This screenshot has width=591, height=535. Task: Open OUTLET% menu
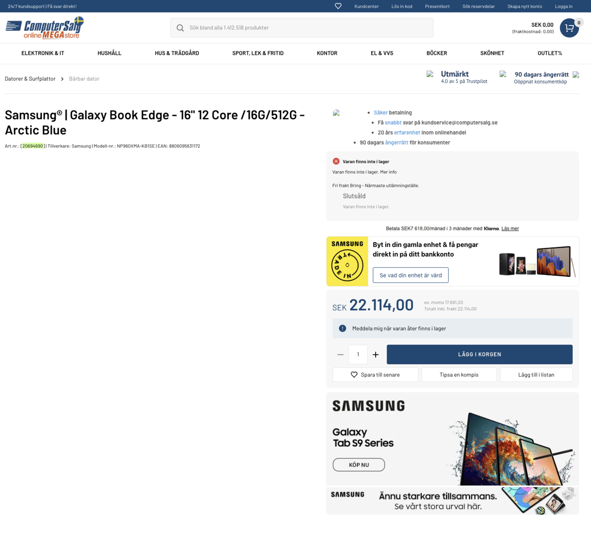pyautogui.click(x=550, y=53)
